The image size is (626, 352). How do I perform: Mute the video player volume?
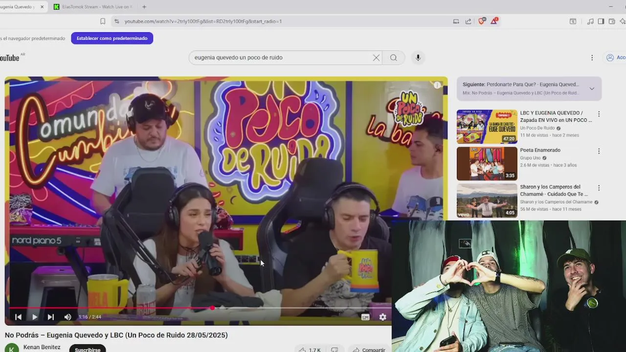pos(67,317)
